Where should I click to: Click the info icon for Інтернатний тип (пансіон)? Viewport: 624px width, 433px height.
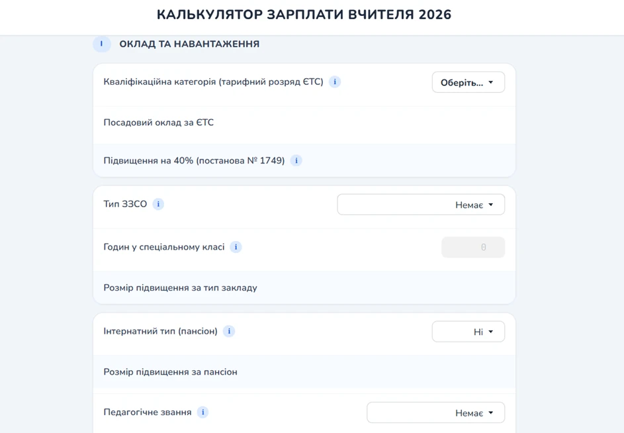229,331
